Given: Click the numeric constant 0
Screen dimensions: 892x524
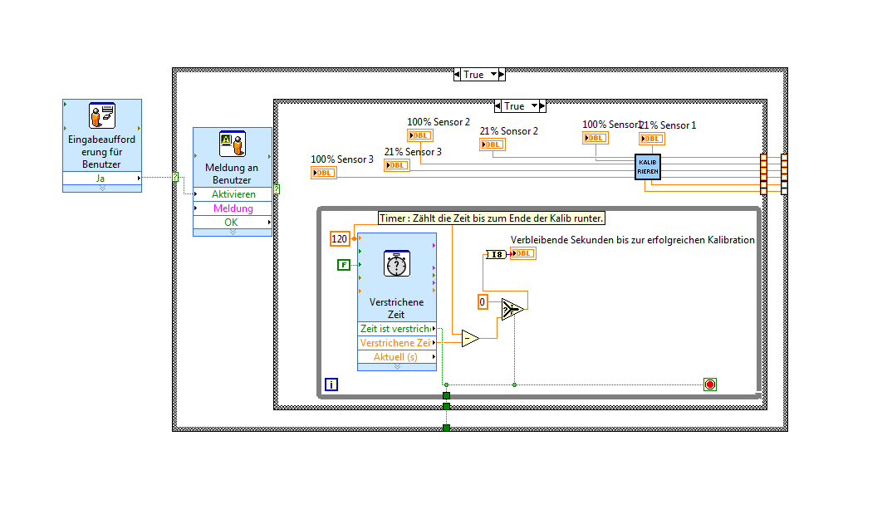Looking at the screenshot, I should click(x=483, y=302).
